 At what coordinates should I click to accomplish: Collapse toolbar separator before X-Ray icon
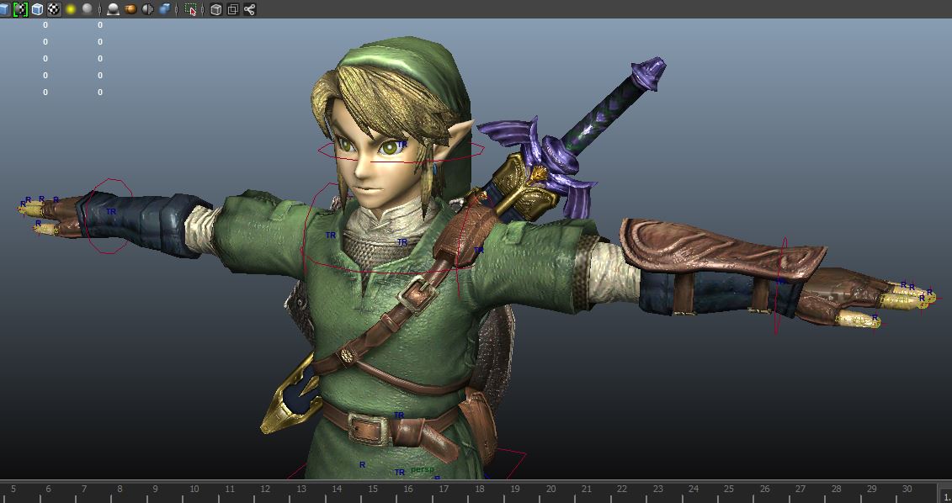point(204,9)
